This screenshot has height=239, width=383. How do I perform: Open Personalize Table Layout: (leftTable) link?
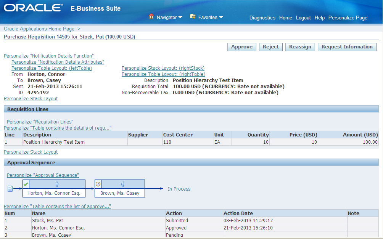pyautogui.click(x=52, y=68)
